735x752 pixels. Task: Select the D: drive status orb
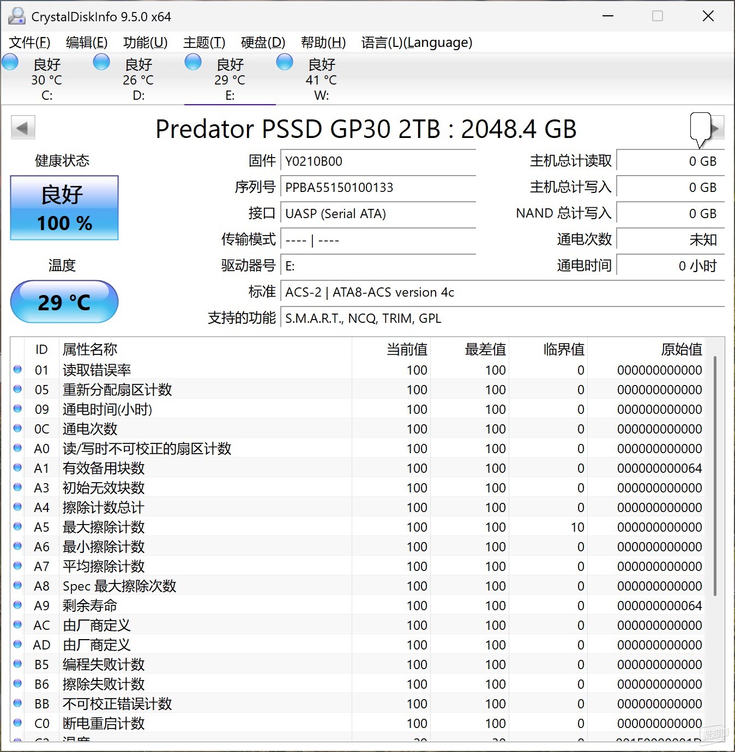click(x=101, y=62)
